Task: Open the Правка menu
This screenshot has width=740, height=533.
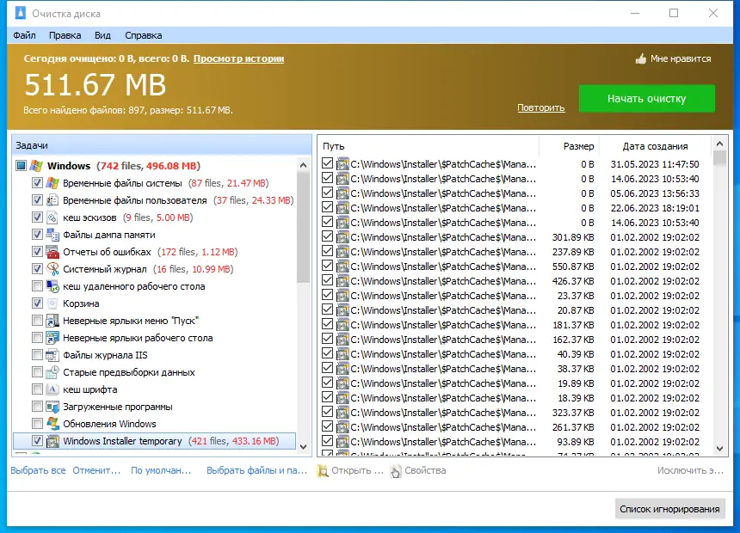Action: point(65,35)
